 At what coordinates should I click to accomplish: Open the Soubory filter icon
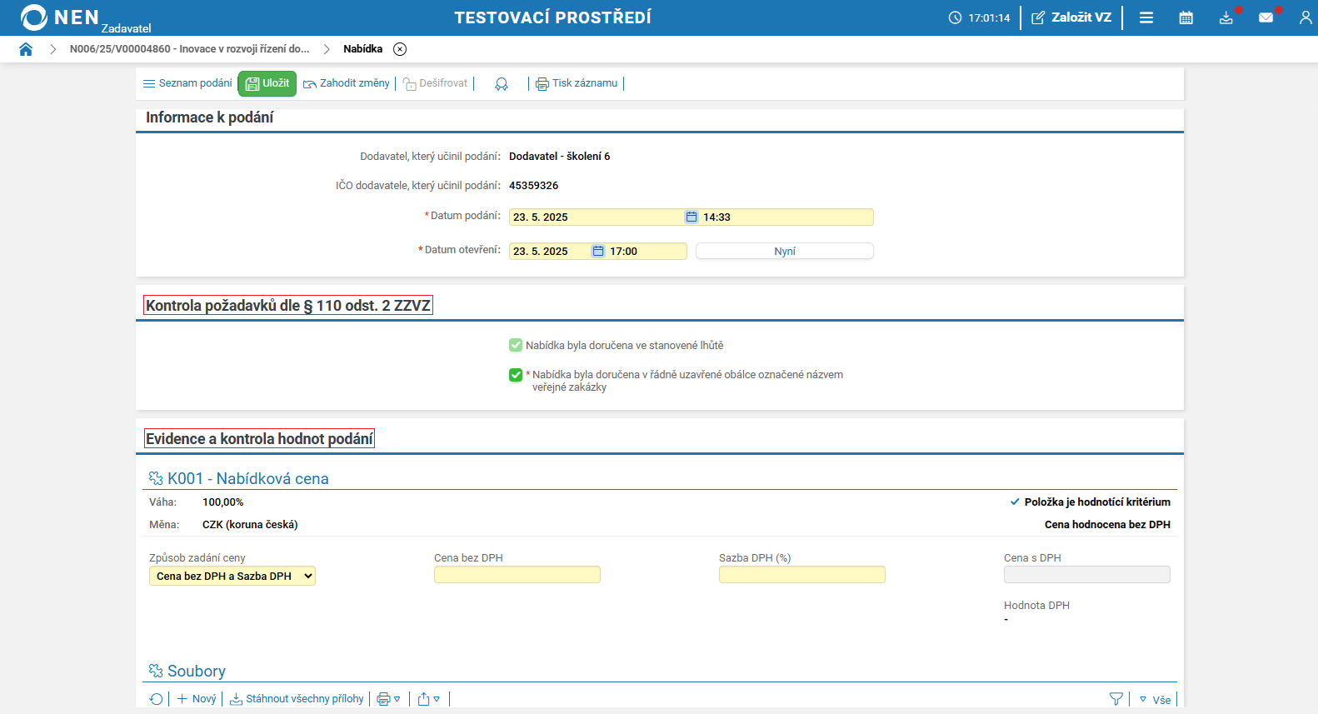click(x=1116, y=699)
